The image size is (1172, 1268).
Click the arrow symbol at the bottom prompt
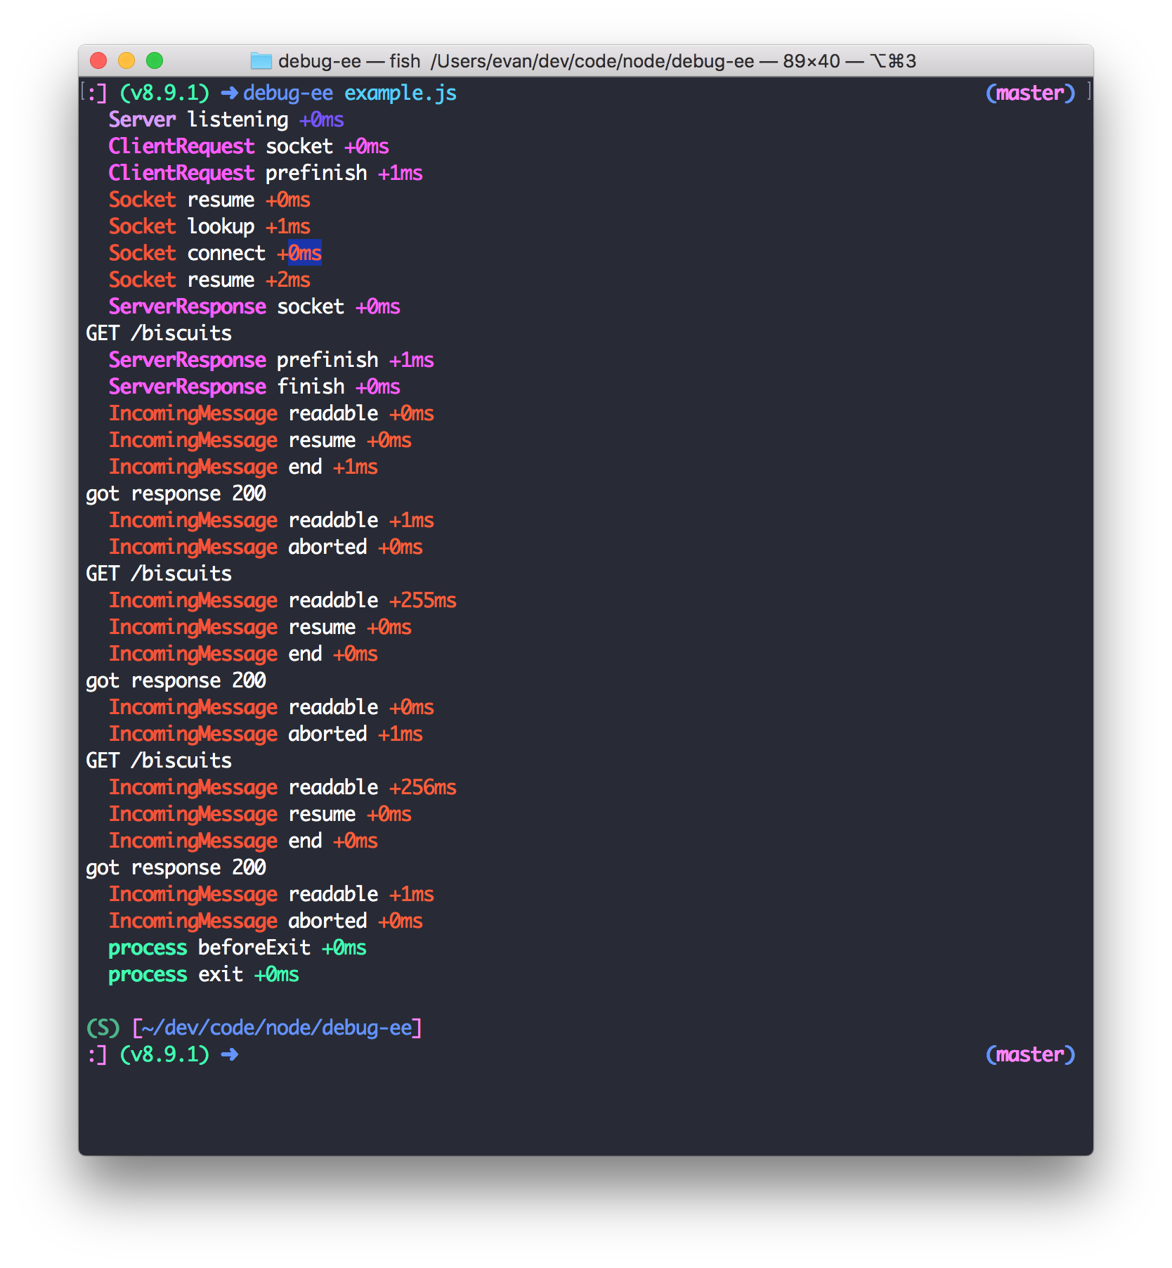pyautogui.click(x=230, y=1054)
